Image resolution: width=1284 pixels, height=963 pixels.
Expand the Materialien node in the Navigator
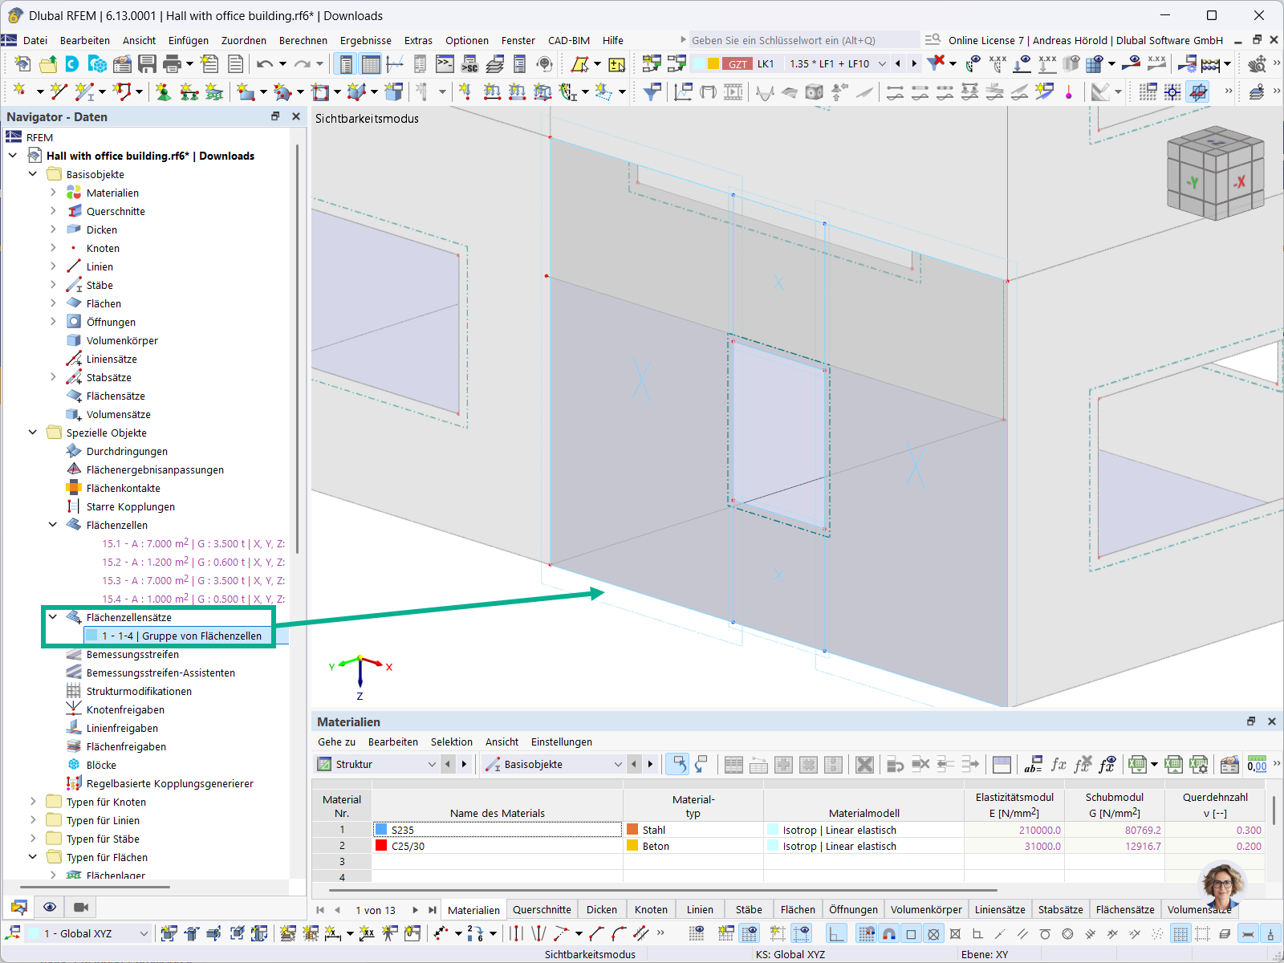(53, 193)
